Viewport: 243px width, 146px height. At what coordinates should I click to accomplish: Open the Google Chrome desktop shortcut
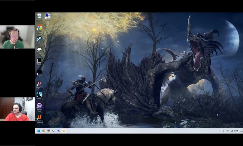pyautogui.click(x=39, y=27)
